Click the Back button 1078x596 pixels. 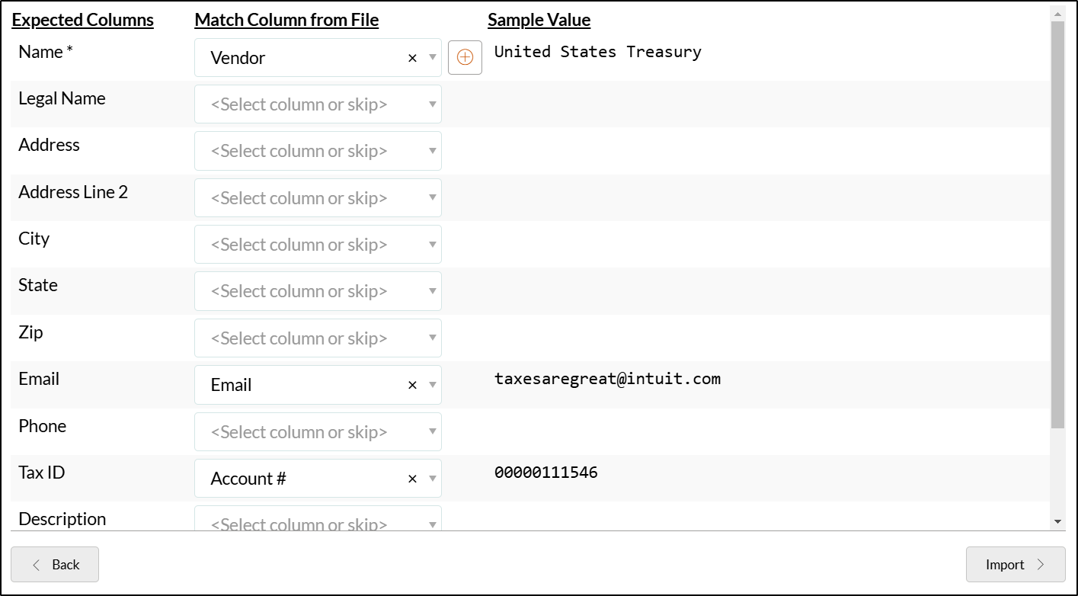coord(55,565)
